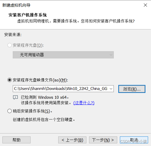Screen dimensions: 151x146
Task: Select the 安装程序光盘映像文件(iso) radio button
Action: [10, 80]
